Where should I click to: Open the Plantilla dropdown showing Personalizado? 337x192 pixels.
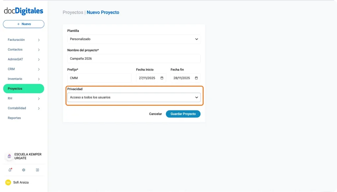134,39
